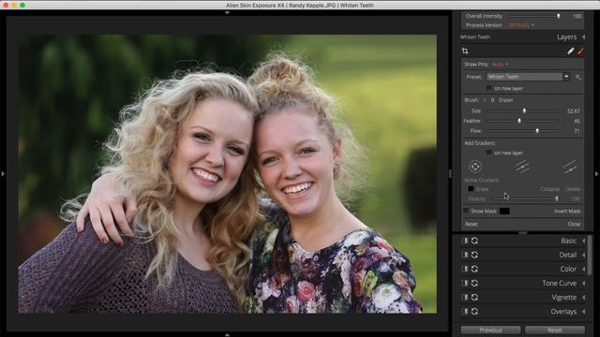Expand the Overlays panel
The image size is (600, 337).
pyautogui.click(x=583, y=312)
